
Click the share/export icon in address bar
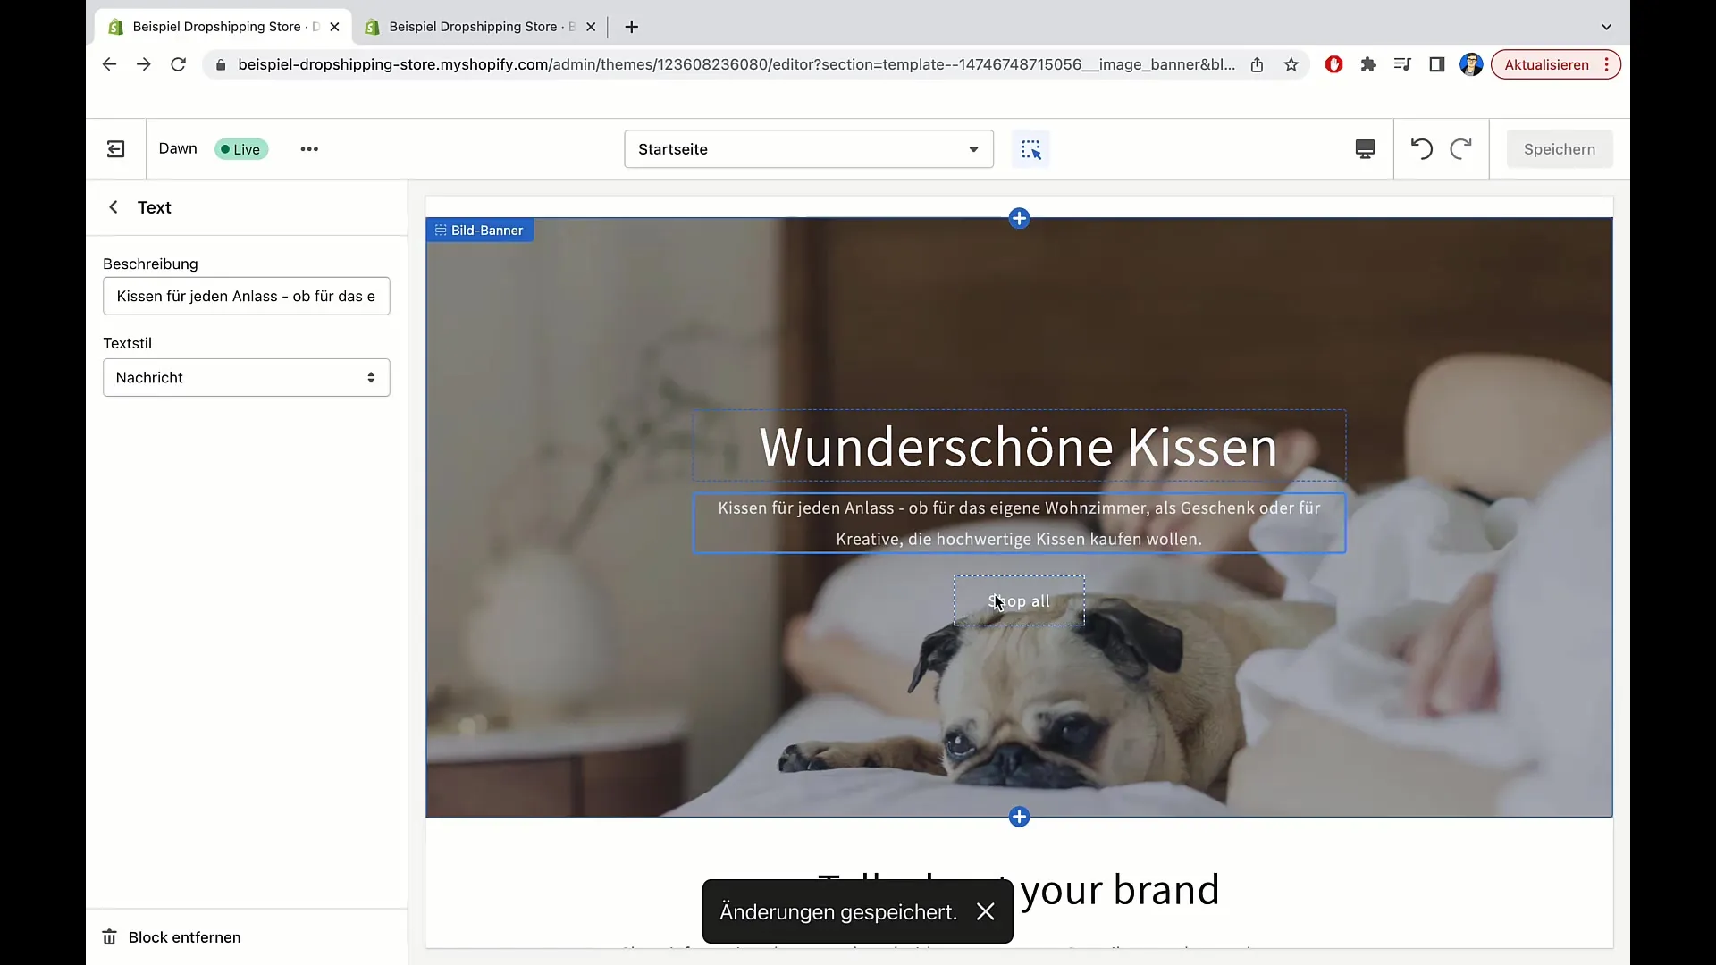click(x=1258, y=65)
